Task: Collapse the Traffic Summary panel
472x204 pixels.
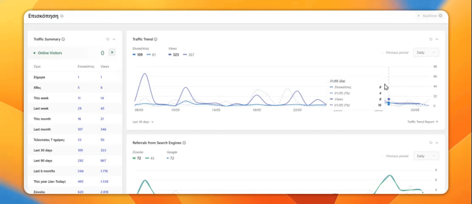Action: coord(114,39)
